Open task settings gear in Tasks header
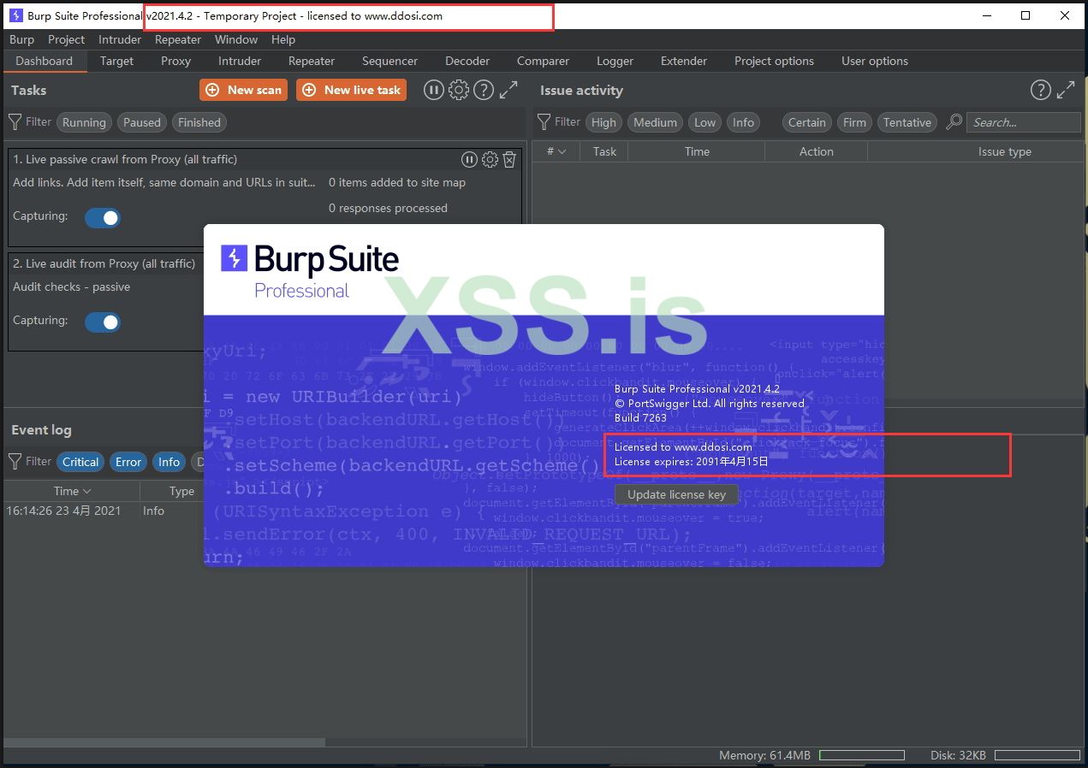The width and height of the screenshot is (1088, 768). 459,90
